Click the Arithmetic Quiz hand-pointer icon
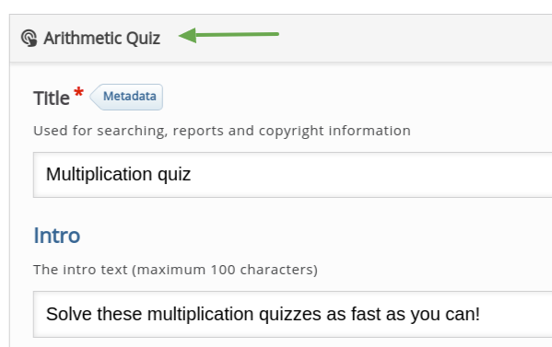This screenshot has height=347, width=552. [x=29, y=38]
